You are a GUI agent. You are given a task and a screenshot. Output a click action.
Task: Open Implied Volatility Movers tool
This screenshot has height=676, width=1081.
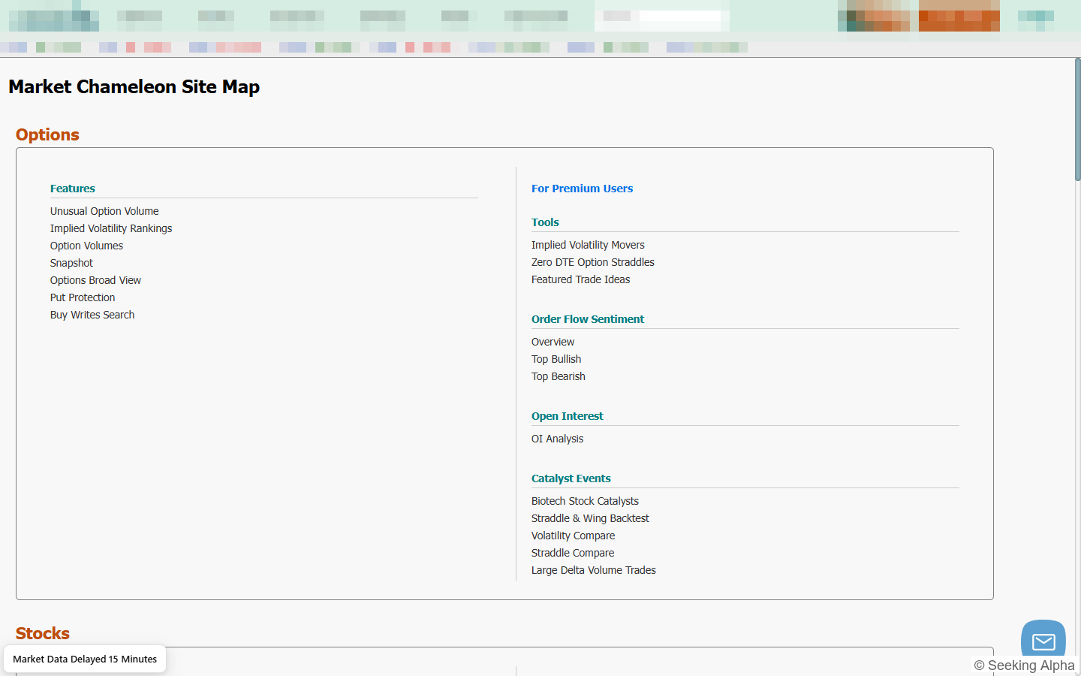coord(588,245)
